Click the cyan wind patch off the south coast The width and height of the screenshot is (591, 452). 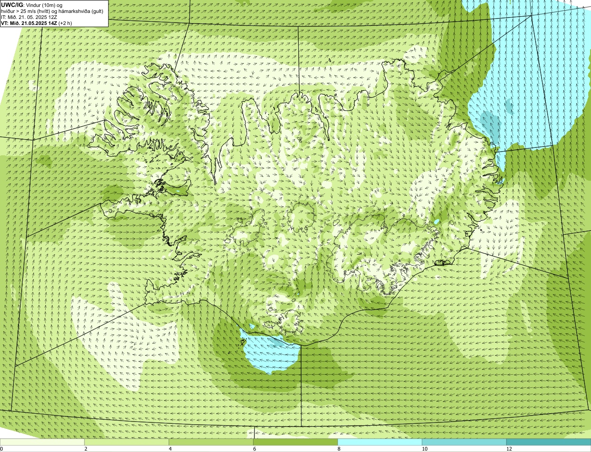coord(271,353)
